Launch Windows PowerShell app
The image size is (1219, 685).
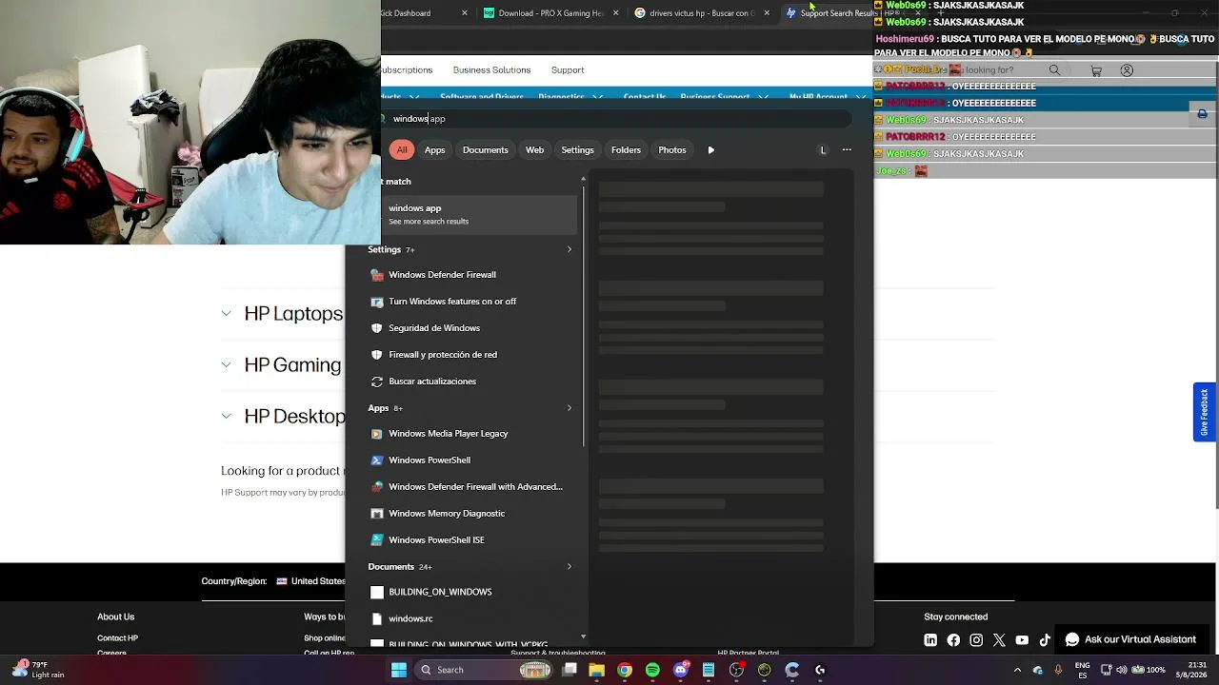tap(473, 460)
